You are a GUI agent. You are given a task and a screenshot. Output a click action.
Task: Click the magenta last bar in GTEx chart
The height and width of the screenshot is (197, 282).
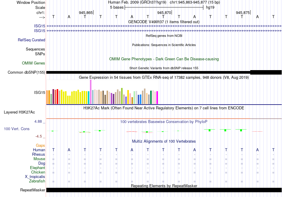157,97
